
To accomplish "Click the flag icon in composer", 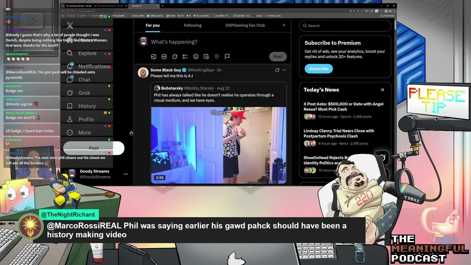I will [x=227, y=57].
